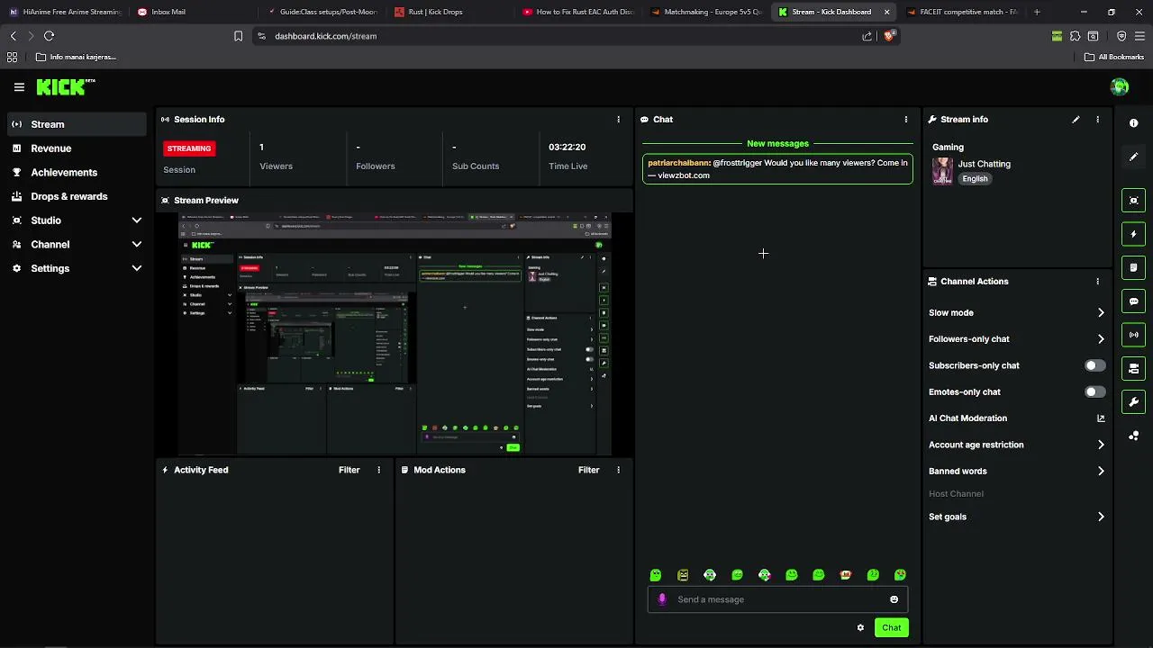Click the Kick logo
This screenshot has width=1153, height=648.
point(66,86)
